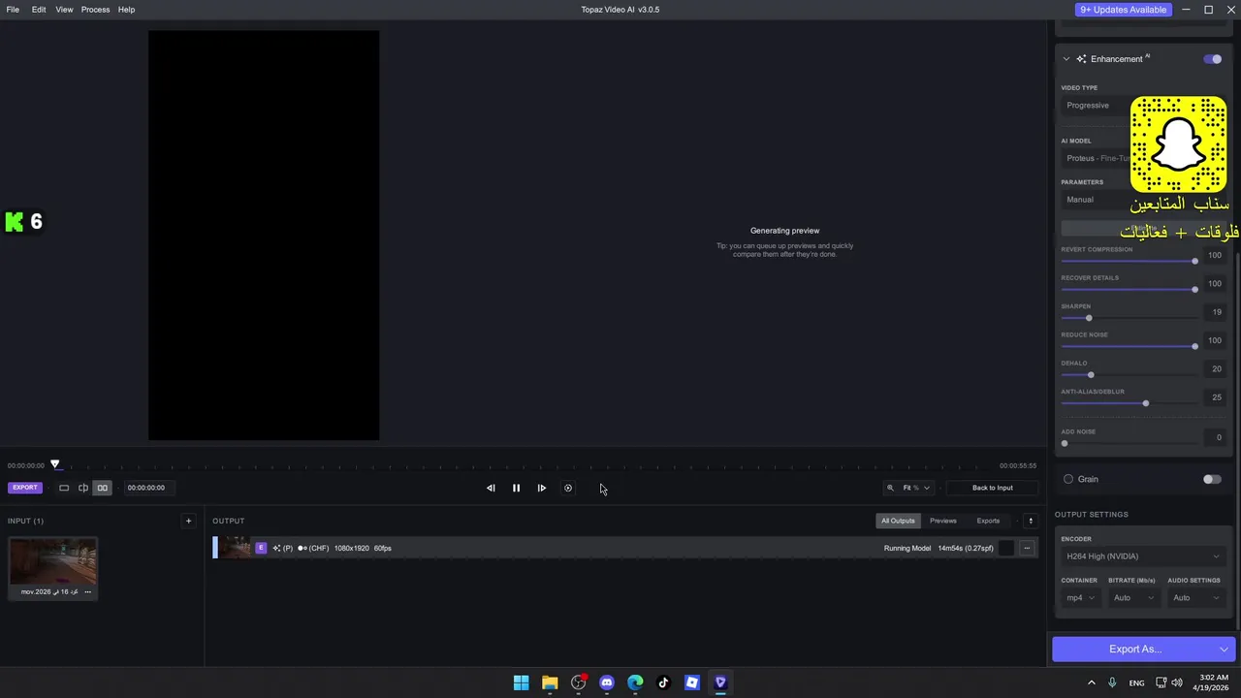Open network status tray icon

click(x=1161, y=682)
